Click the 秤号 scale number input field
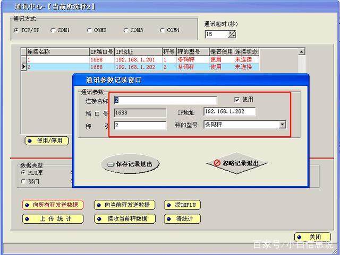The width and height of the screenshot is (340, 255). tap(140, 126)
